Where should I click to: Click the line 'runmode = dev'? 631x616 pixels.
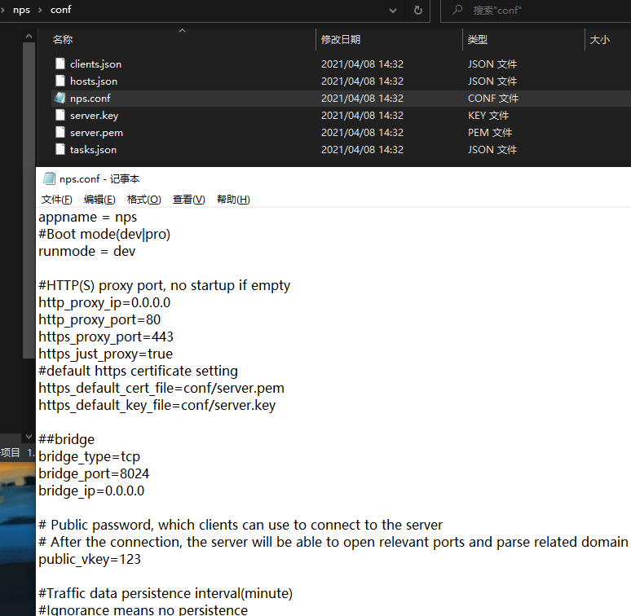click(87, 251)
